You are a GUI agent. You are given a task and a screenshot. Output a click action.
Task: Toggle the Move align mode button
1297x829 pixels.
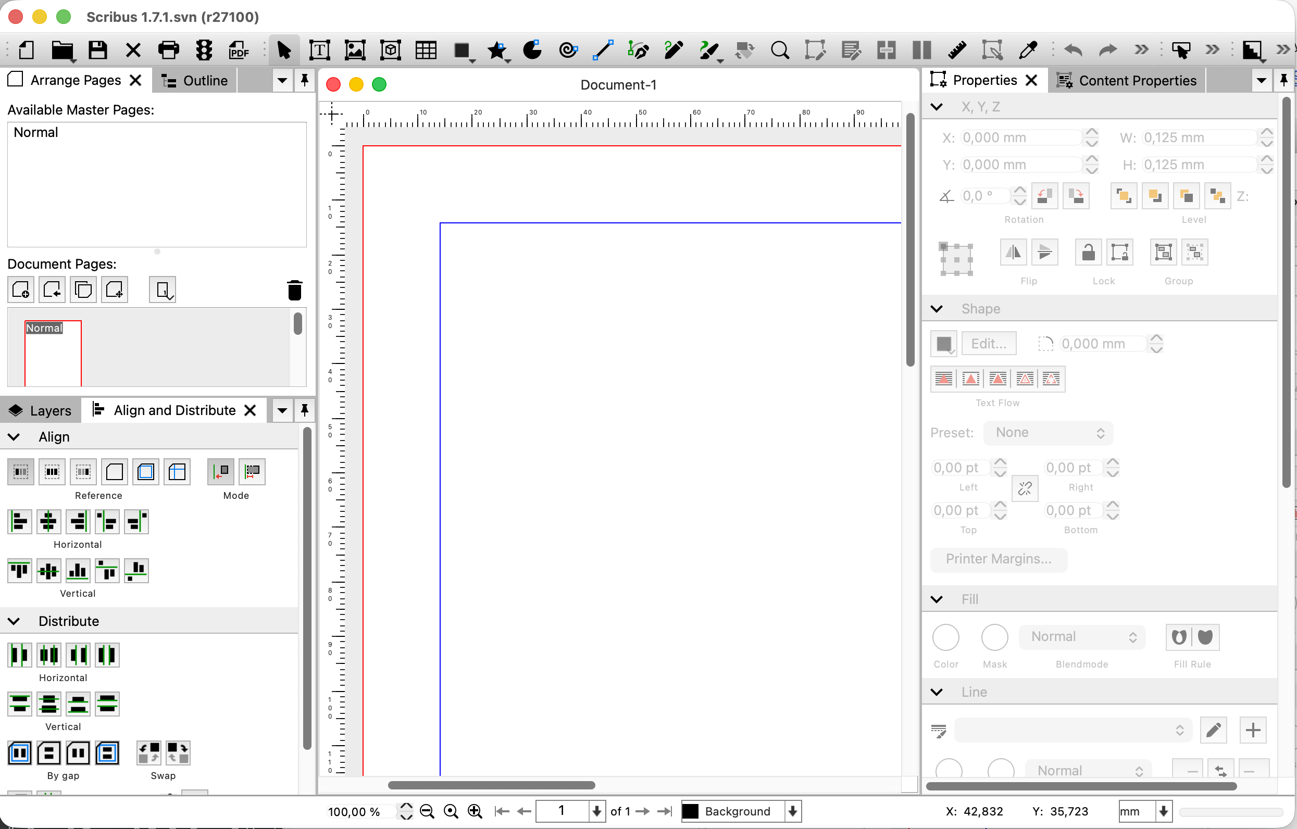[220, 472]
